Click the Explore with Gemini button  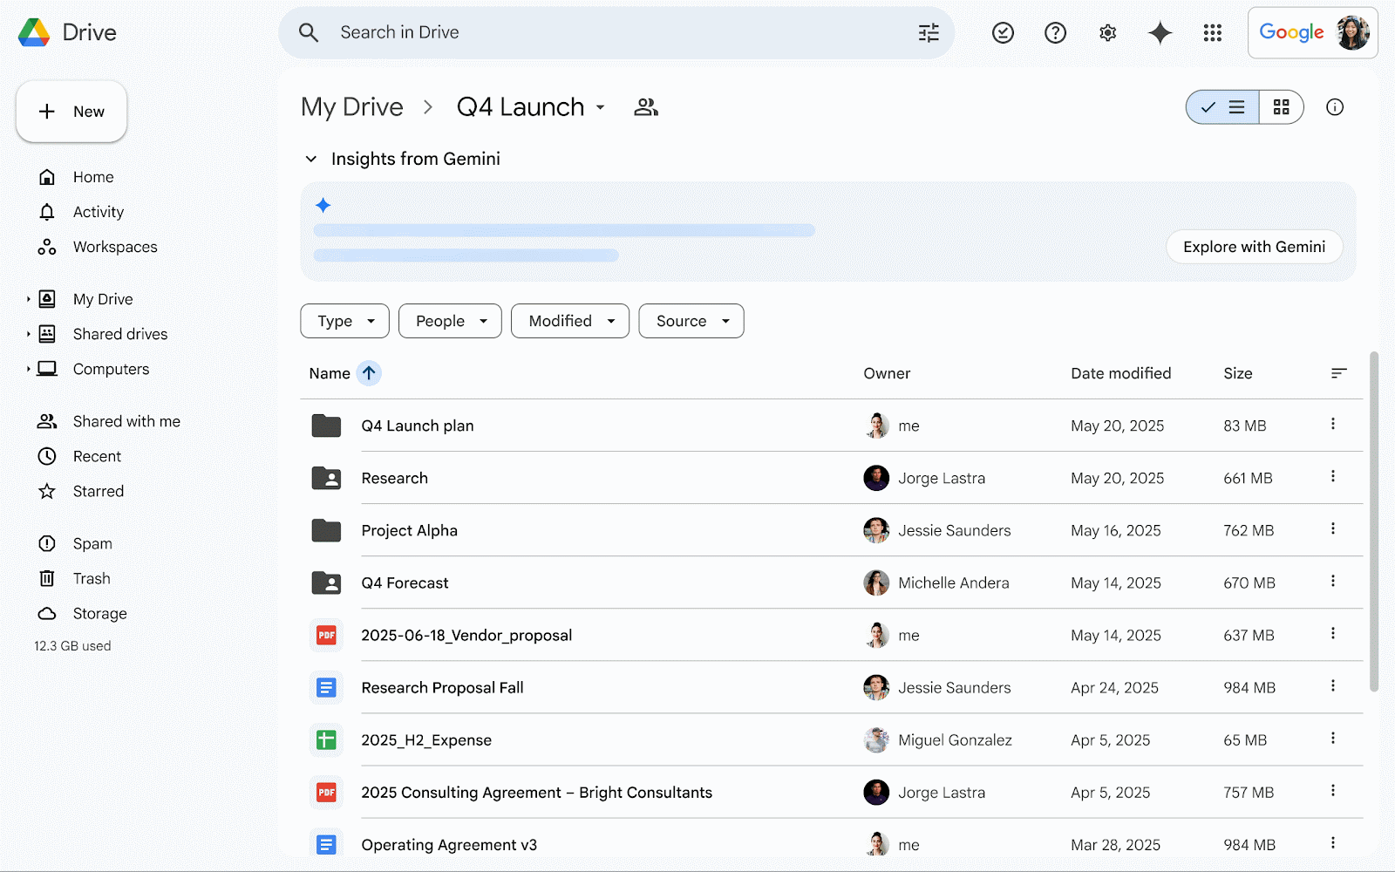coord(1254,247)
